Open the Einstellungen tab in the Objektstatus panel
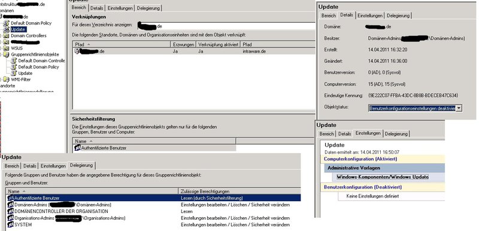 point(369,16)
